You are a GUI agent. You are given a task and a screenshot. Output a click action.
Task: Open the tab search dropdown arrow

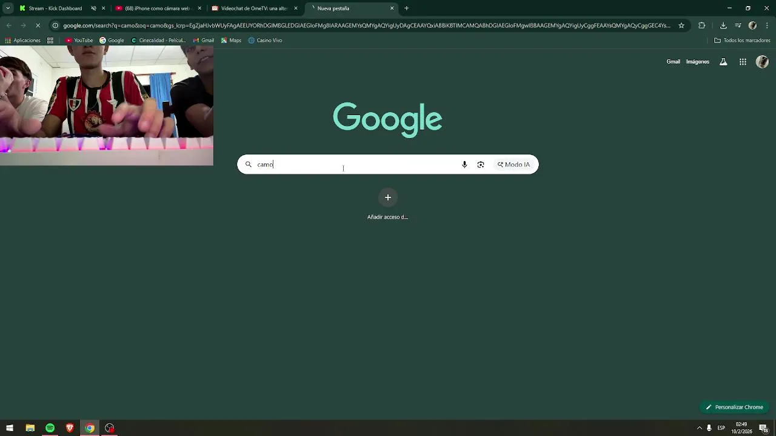[8, 8]
